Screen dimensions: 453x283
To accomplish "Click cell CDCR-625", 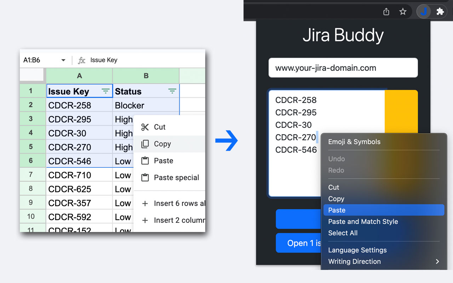I will [x=79, y=189].
